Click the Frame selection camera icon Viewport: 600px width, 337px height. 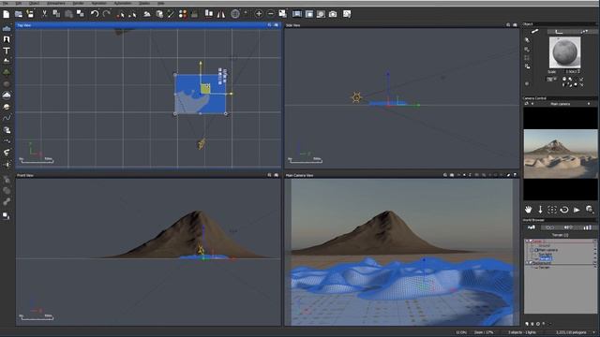click(552, 210)
